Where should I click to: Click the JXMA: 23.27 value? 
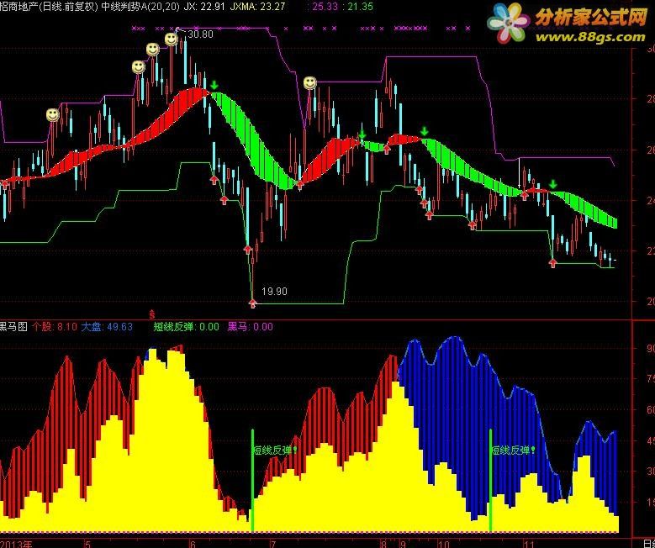coord(258,6)
